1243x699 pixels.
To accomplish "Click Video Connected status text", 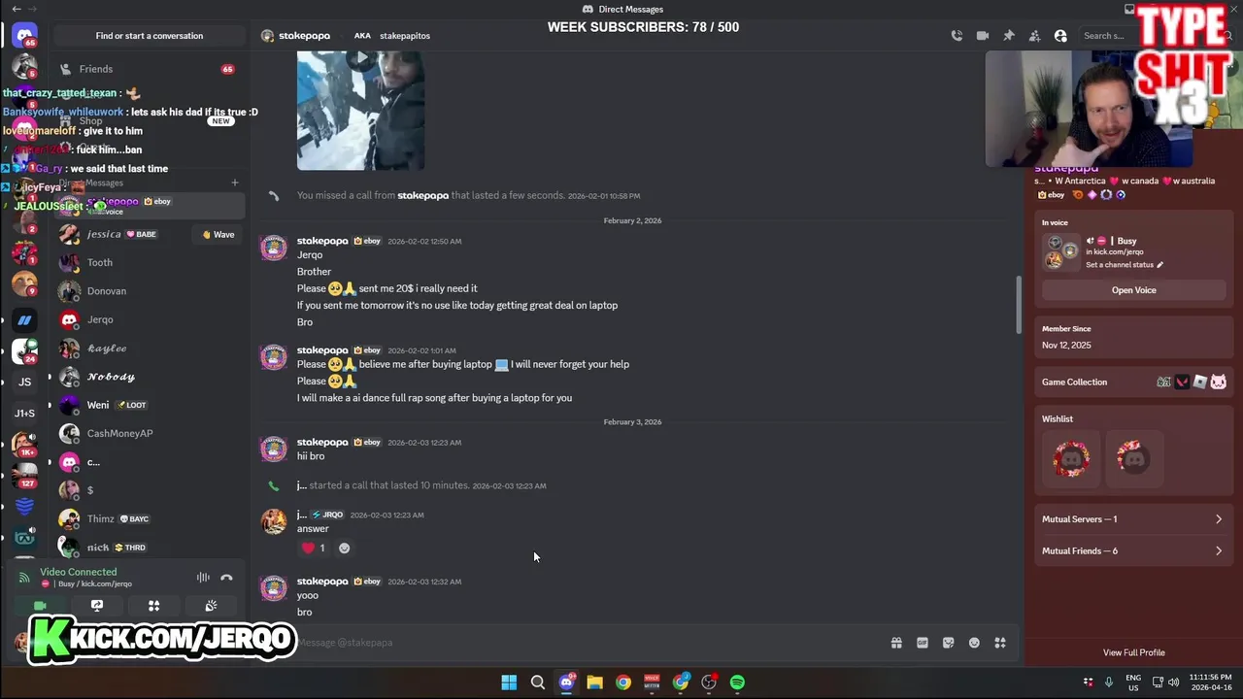I will point(79,572).
